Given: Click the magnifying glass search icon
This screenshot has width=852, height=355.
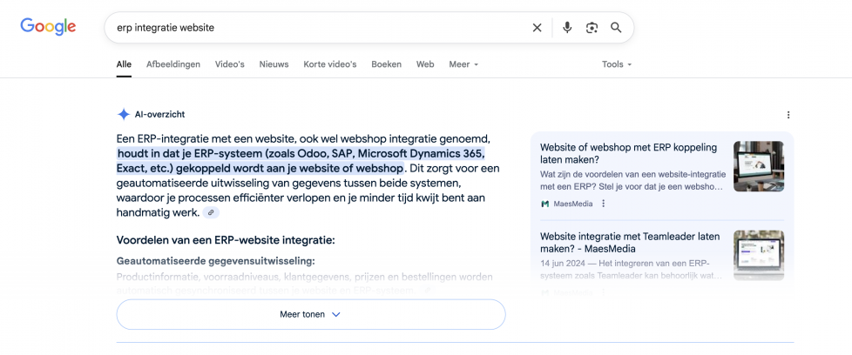Looking at the screenshot, I should pyautogui.click(x=616, y=28).
